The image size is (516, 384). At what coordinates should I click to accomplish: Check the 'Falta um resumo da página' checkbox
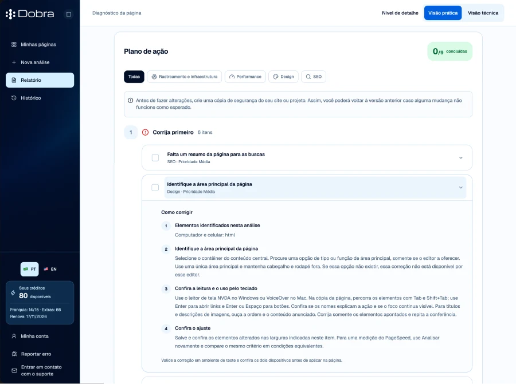[x=155, y=158]
